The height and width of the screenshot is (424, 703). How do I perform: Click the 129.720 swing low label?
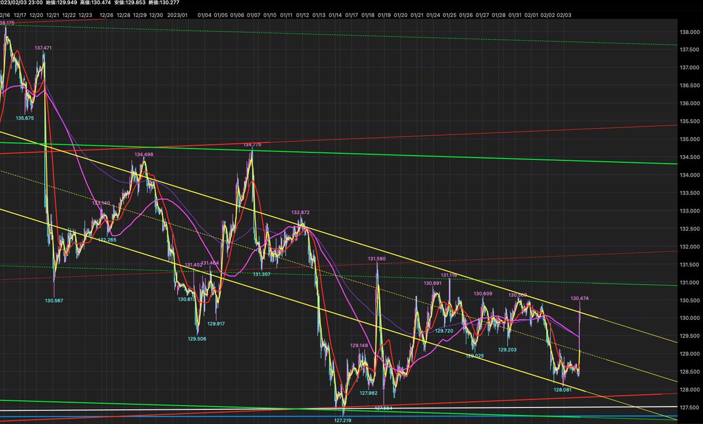tap(444, 330)
